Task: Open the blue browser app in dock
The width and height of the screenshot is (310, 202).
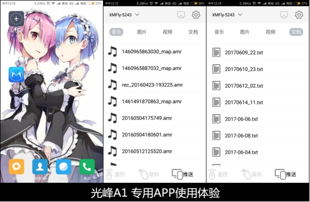Action: (x=63, y=167)
